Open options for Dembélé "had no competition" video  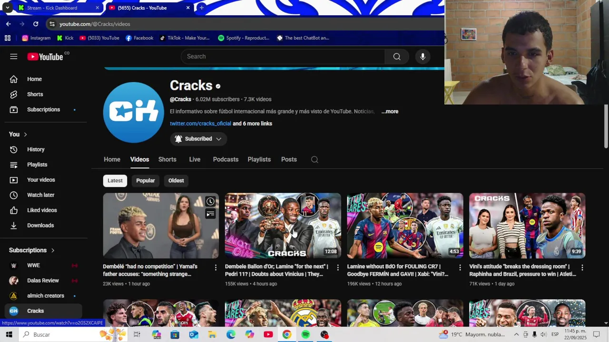tap(216, 268)
